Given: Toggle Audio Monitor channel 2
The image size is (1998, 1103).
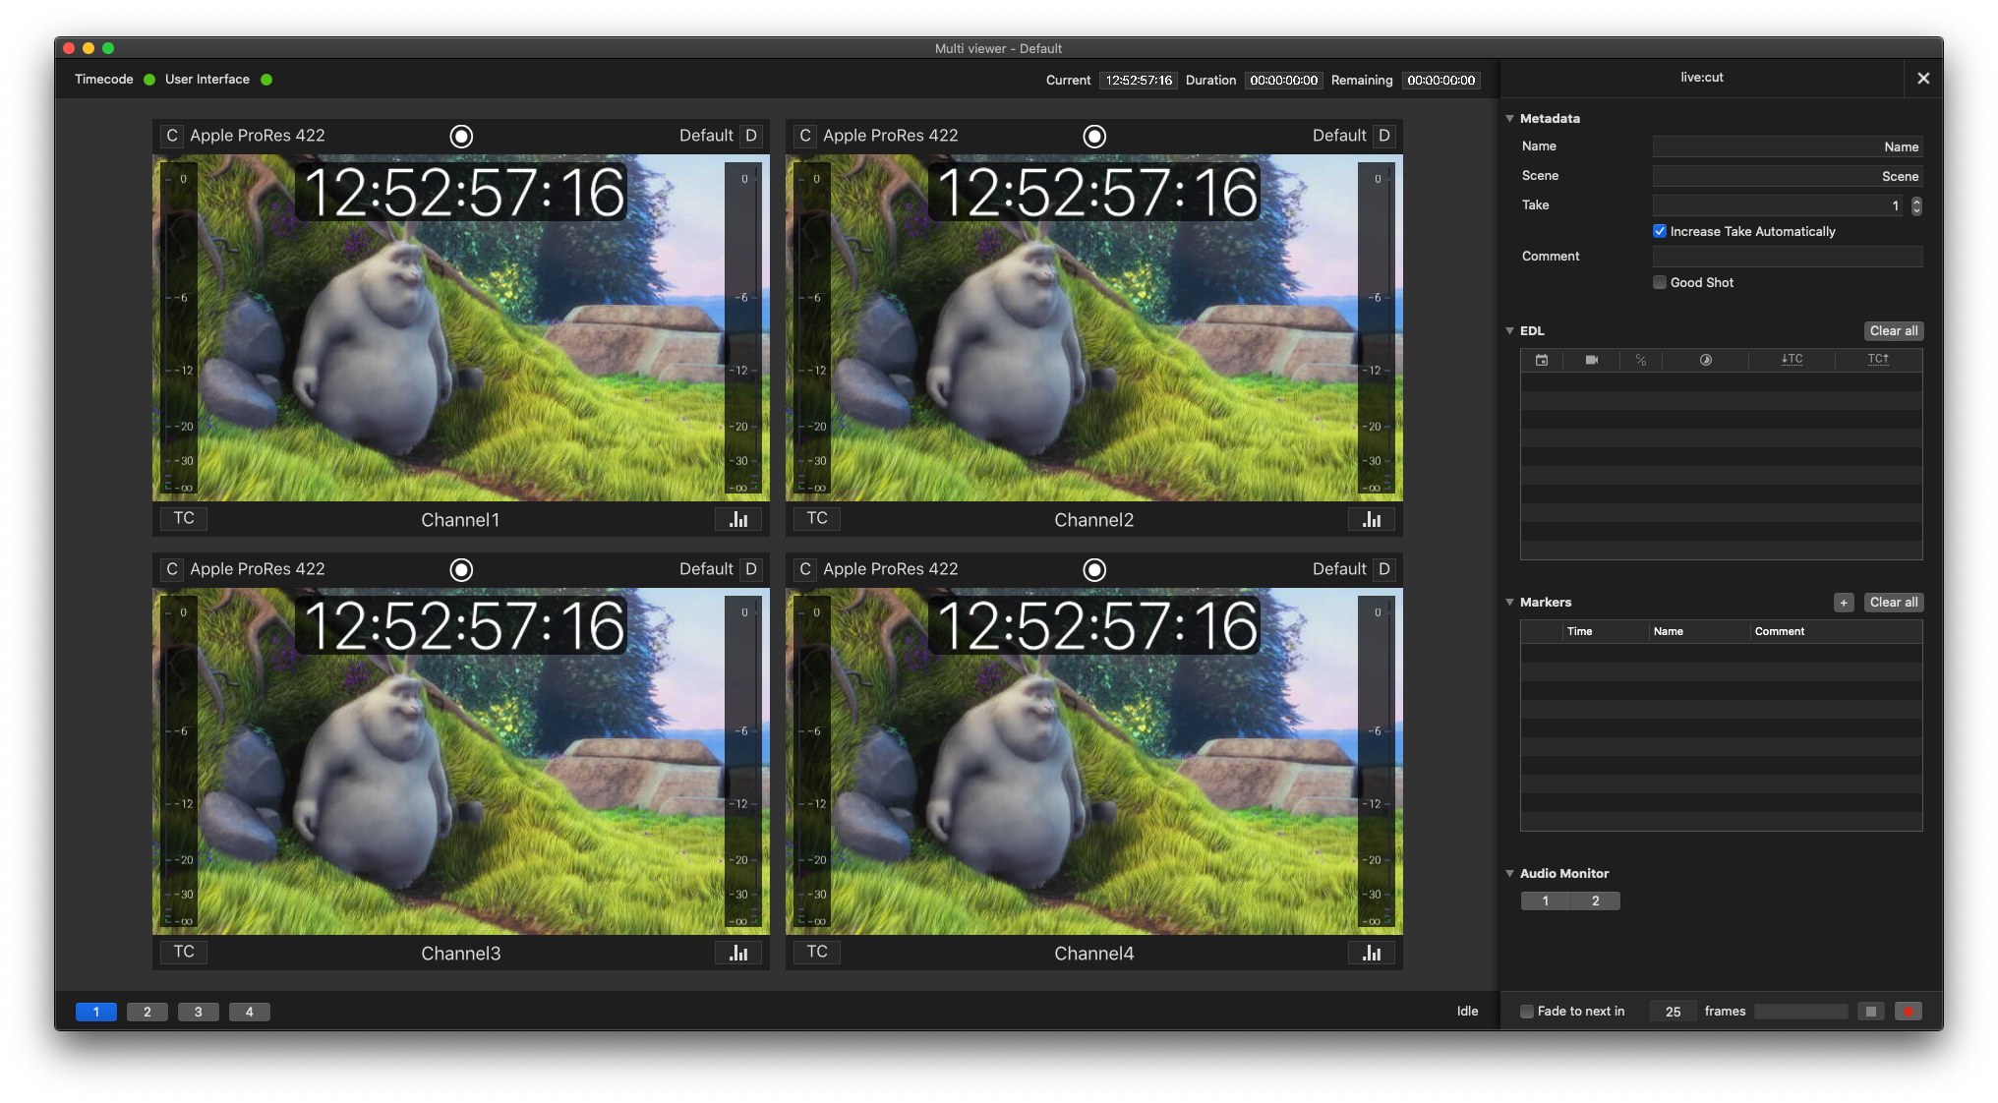Looking at the screenshot, I should pos(1596,900).
